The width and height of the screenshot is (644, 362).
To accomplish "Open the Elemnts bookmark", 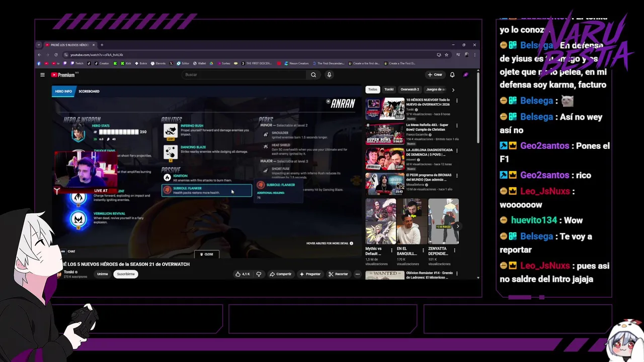I will 158,63.
